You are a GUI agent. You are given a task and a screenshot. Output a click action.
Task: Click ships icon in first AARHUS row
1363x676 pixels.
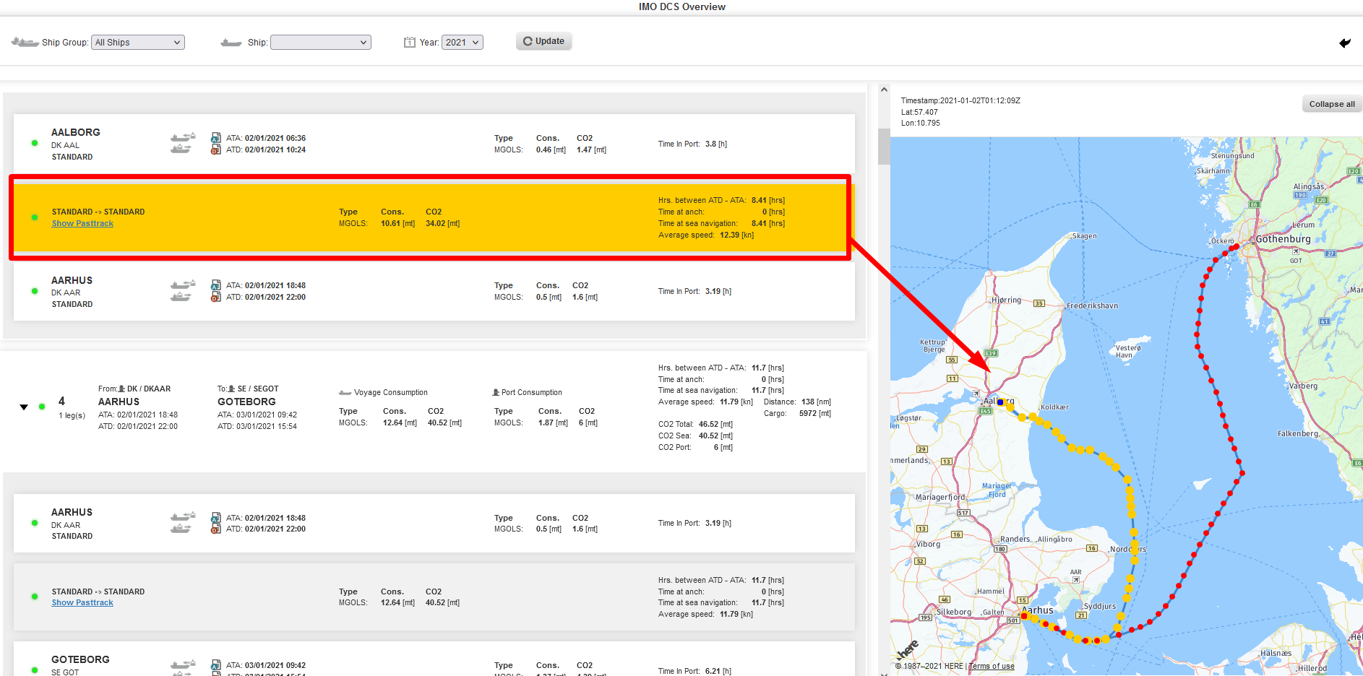[x=182, y=291]
